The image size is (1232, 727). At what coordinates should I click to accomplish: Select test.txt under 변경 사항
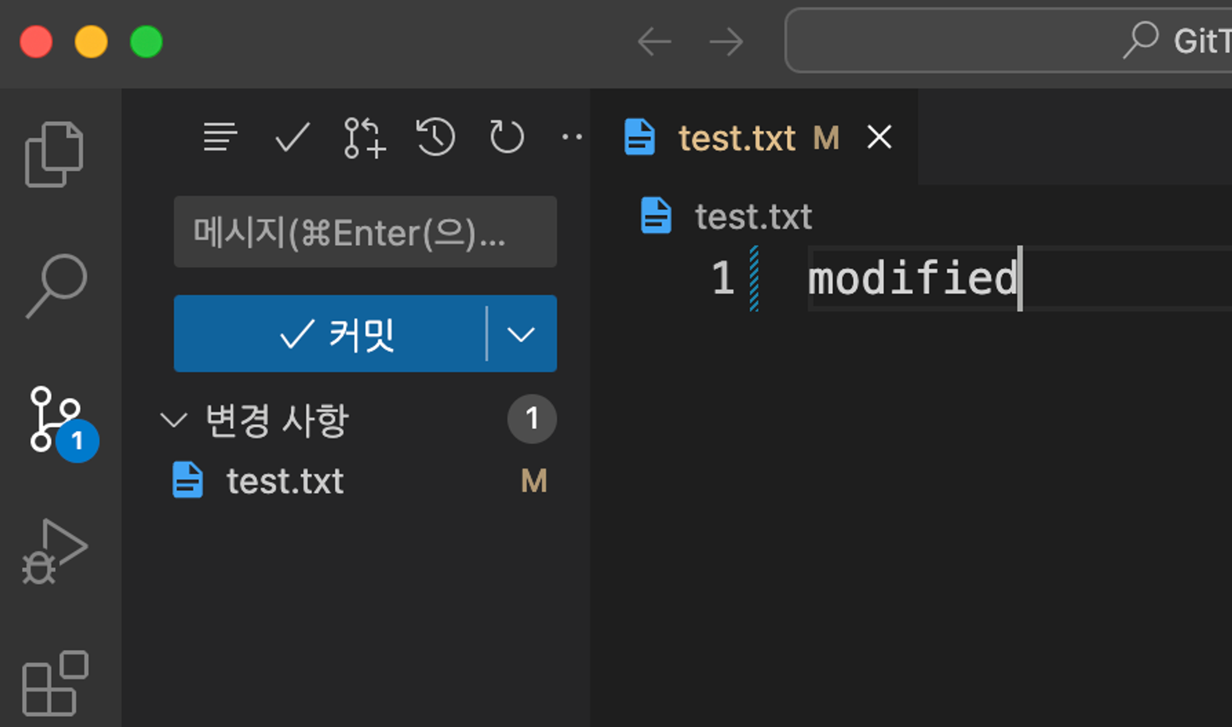coord(285,481)
